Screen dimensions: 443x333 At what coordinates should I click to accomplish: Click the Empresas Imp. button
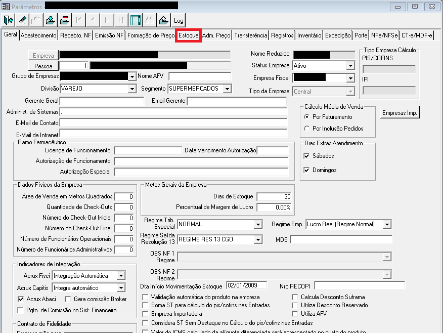(400, 112)
